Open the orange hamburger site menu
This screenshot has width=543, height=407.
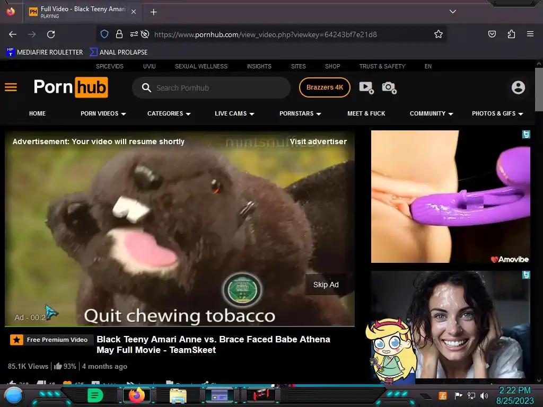[x=11, y=87]
